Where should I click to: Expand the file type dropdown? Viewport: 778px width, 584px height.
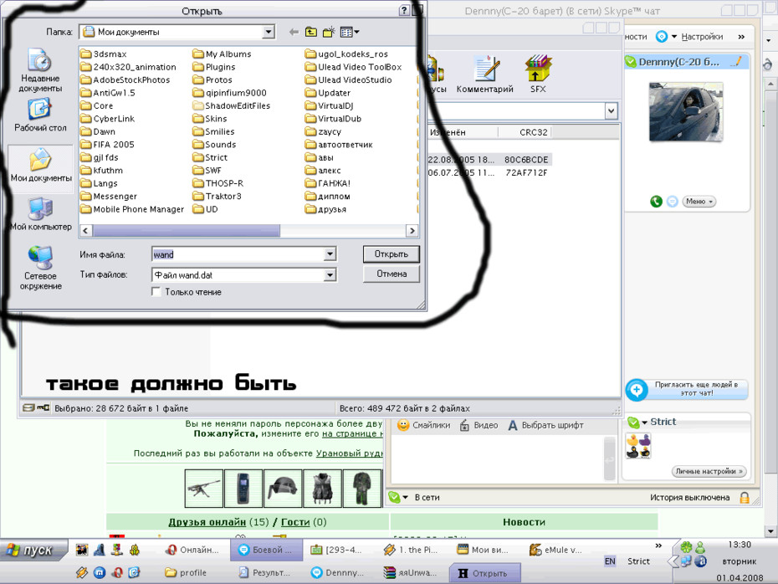(330, 275)
